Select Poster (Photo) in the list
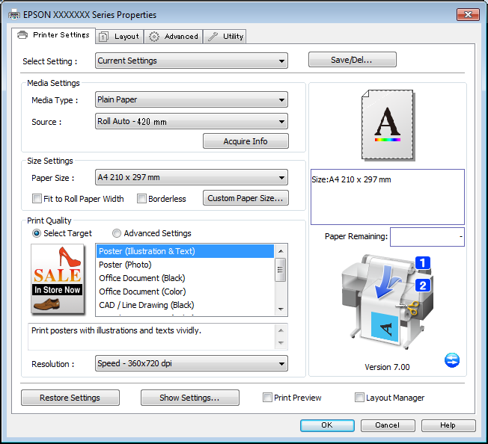This screenshot has height=444, width=488. pos(185,265)
